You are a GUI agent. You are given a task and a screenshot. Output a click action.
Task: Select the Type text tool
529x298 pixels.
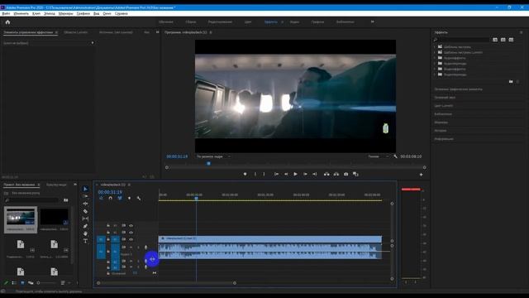(x=85, y=241)
